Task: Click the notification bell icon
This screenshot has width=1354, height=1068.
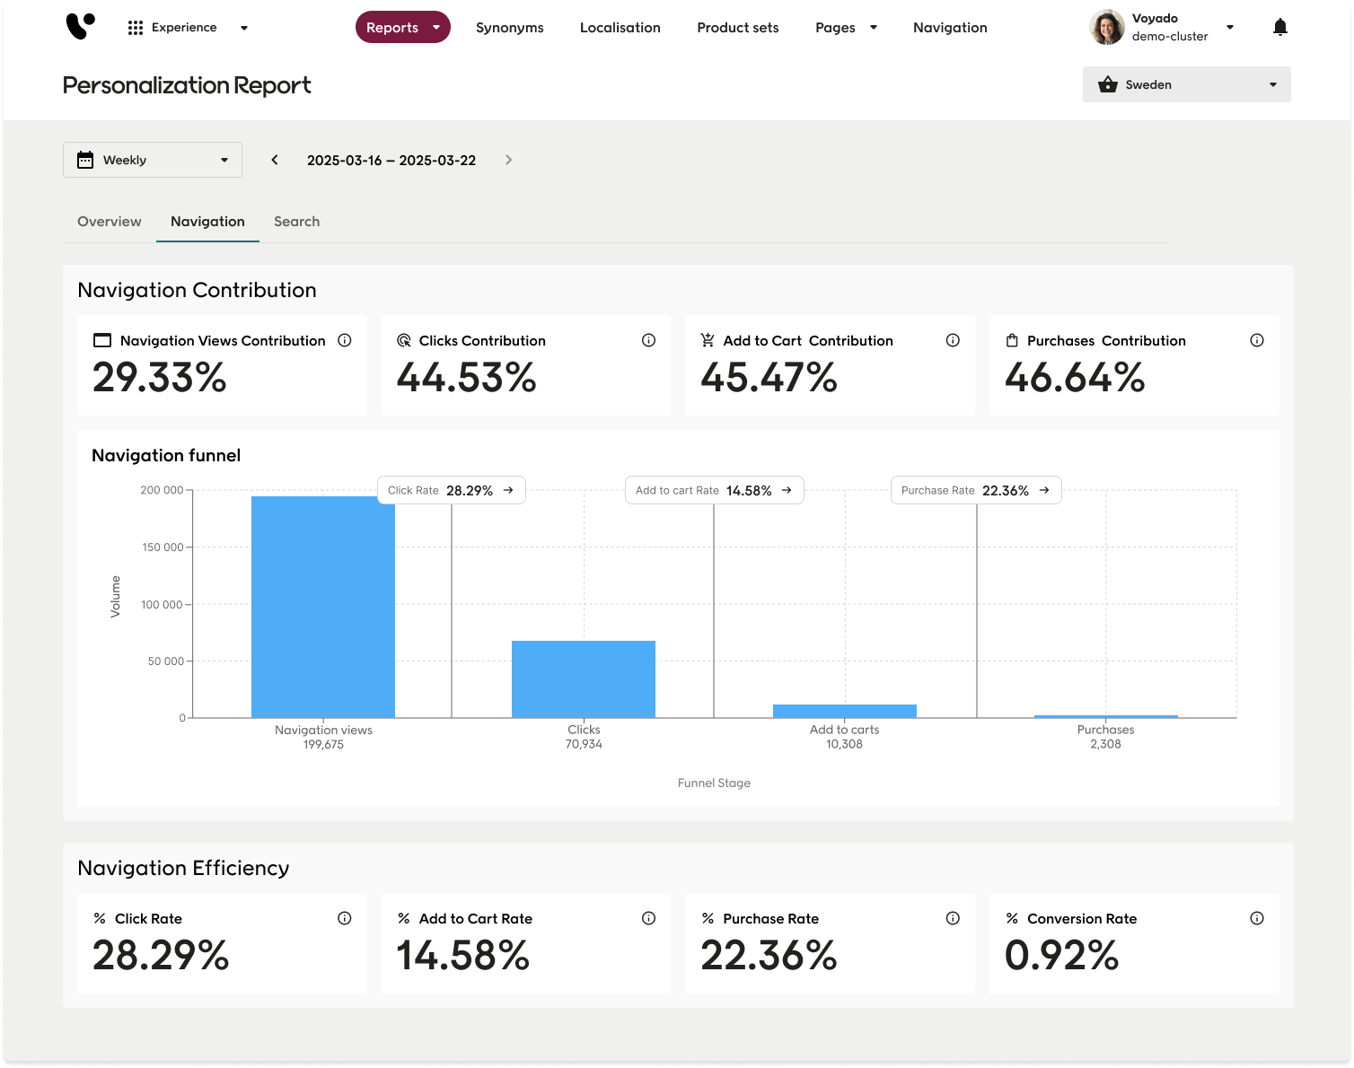Action: 1279,27
